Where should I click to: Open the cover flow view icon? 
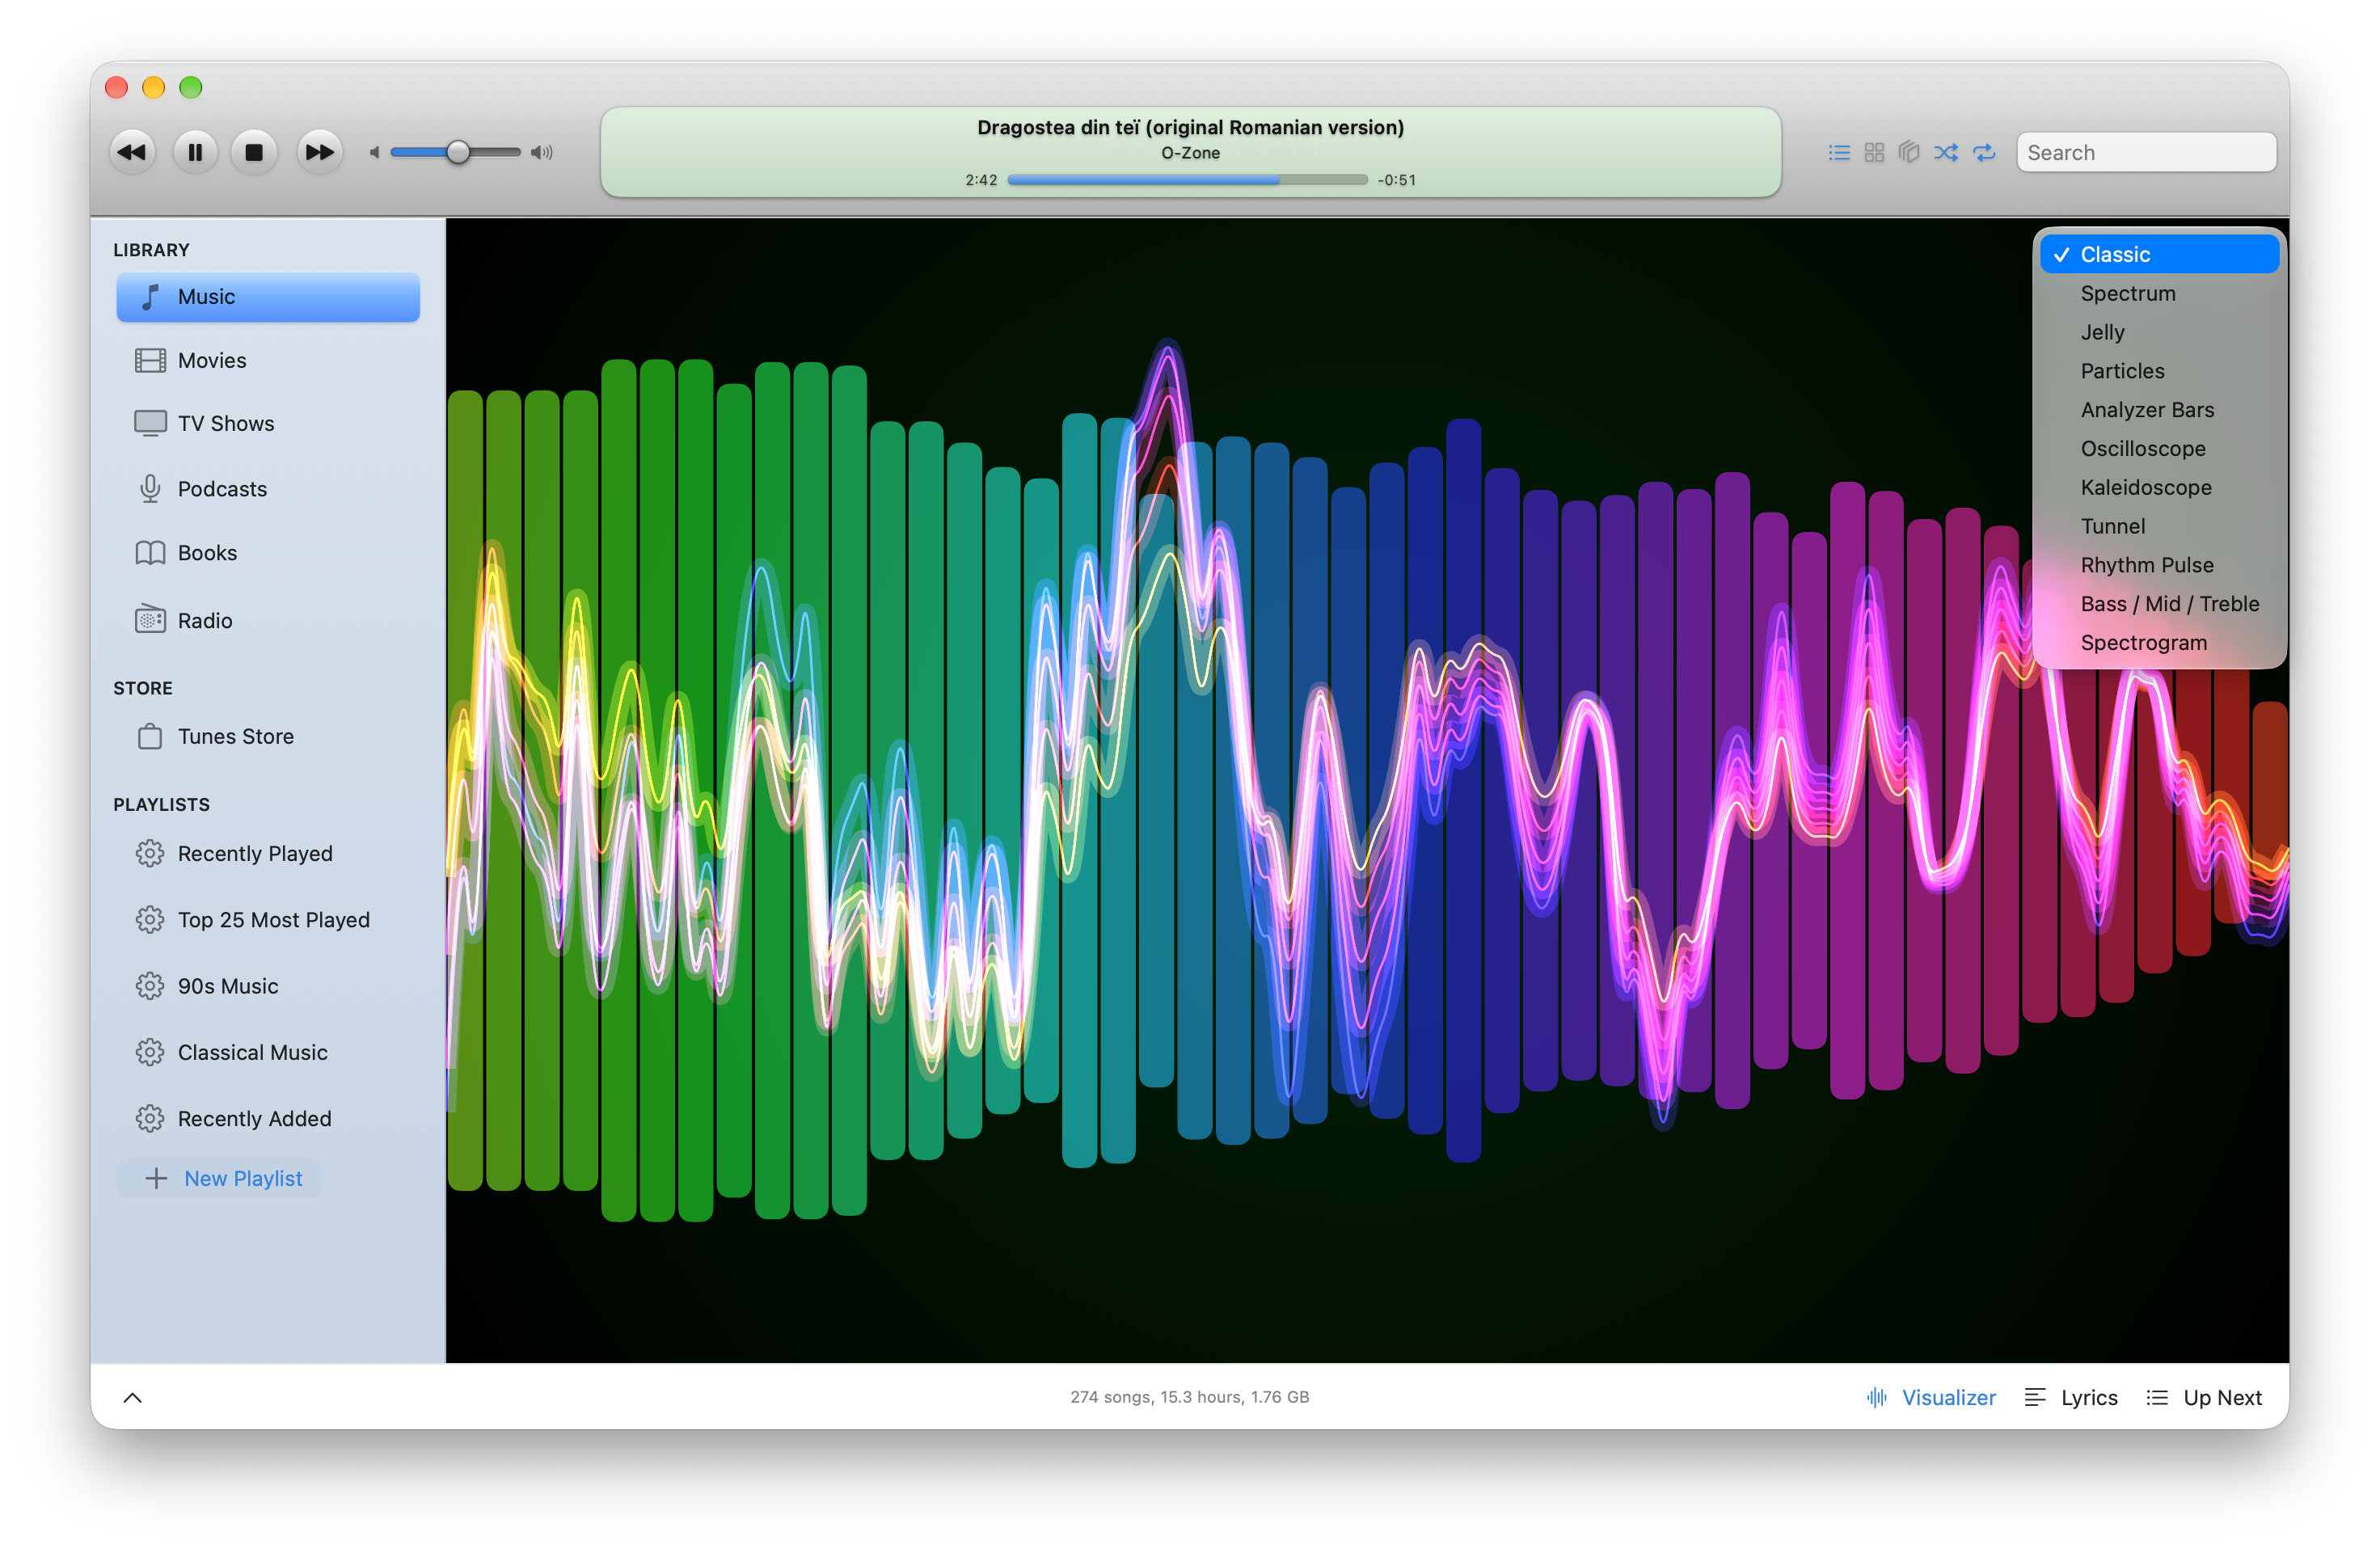click(1909, 152)
